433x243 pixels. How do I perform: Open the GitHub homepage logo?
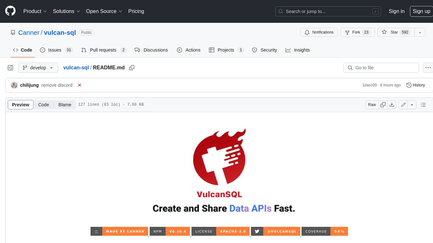pos(10,11)
